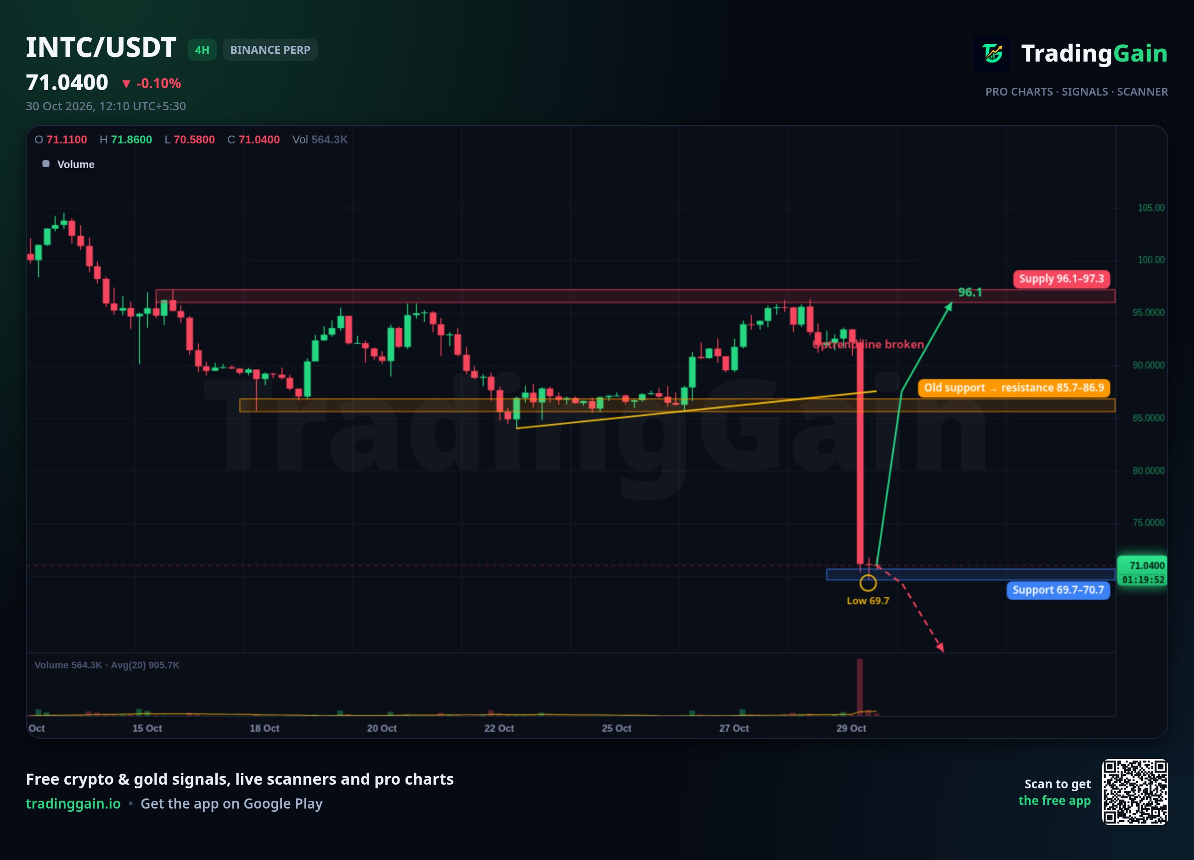Click the TradingGain logo icon

tap(992, 53)
